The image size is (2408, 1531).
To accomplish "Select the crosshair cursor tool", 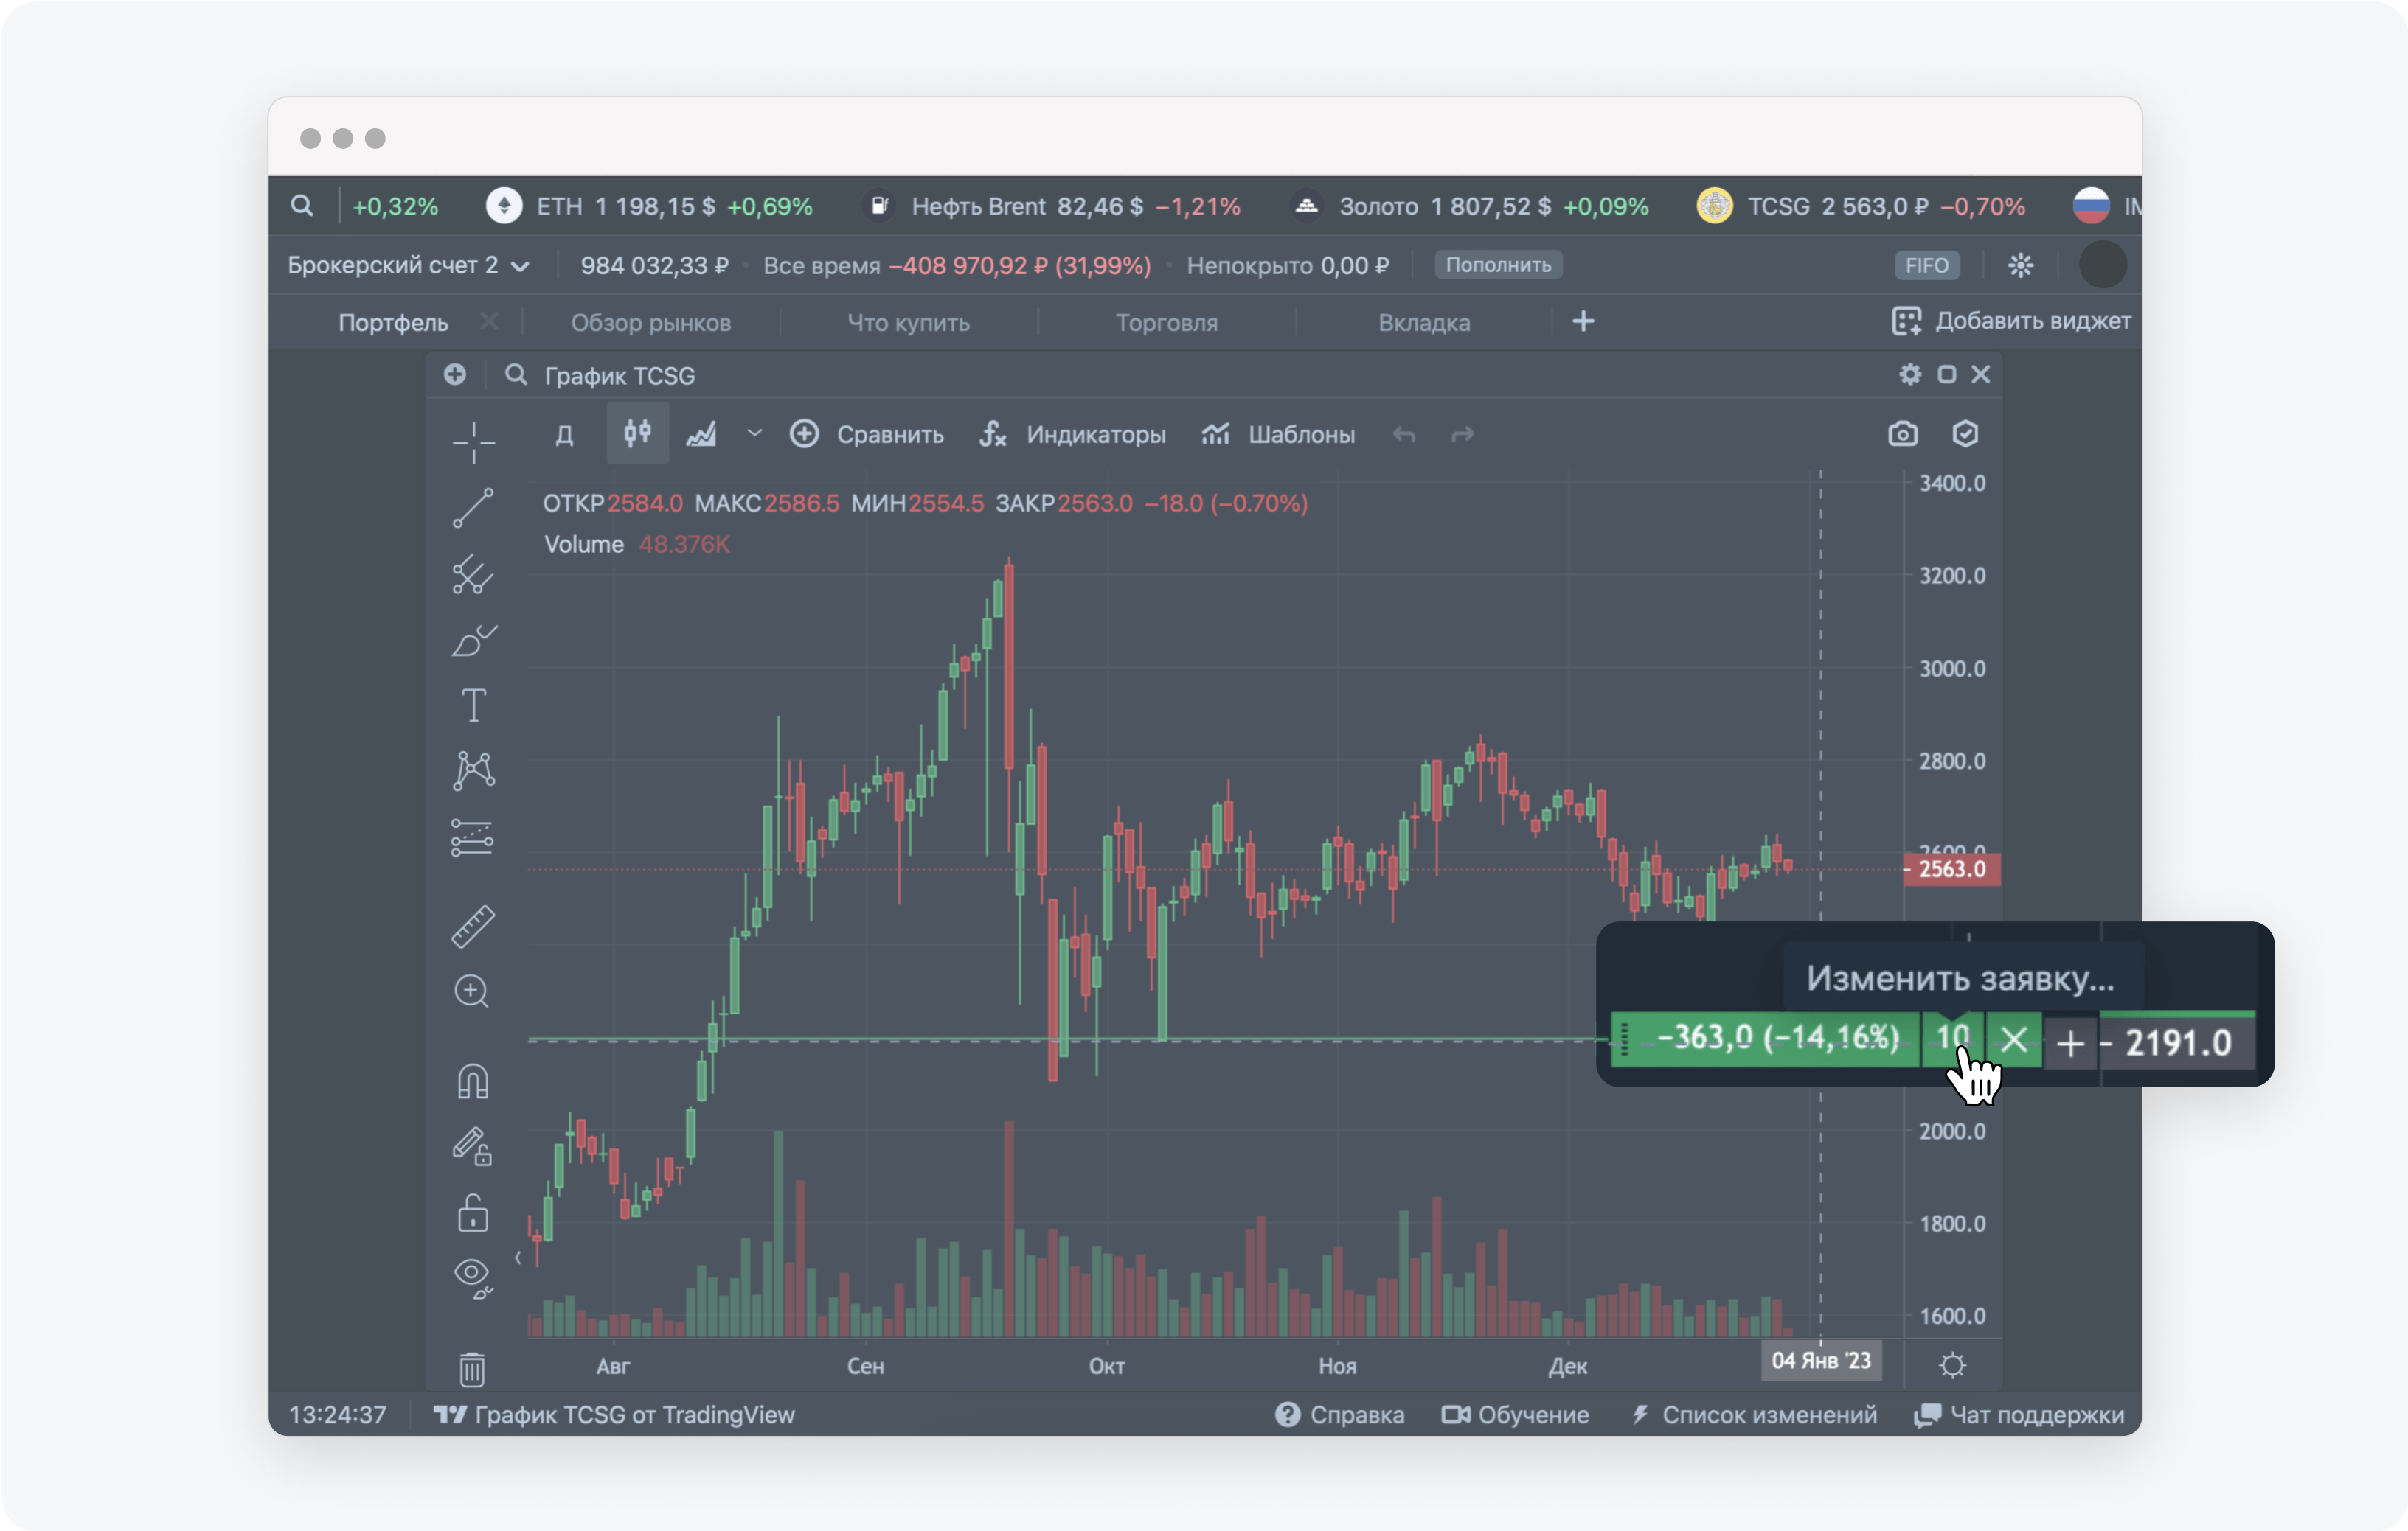I will tap(473, 443).
